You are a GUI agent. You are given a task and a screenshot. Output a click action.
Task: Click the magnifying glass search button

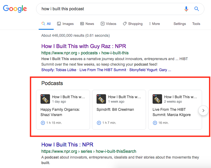pyautogui.click(x=197, y=9)
